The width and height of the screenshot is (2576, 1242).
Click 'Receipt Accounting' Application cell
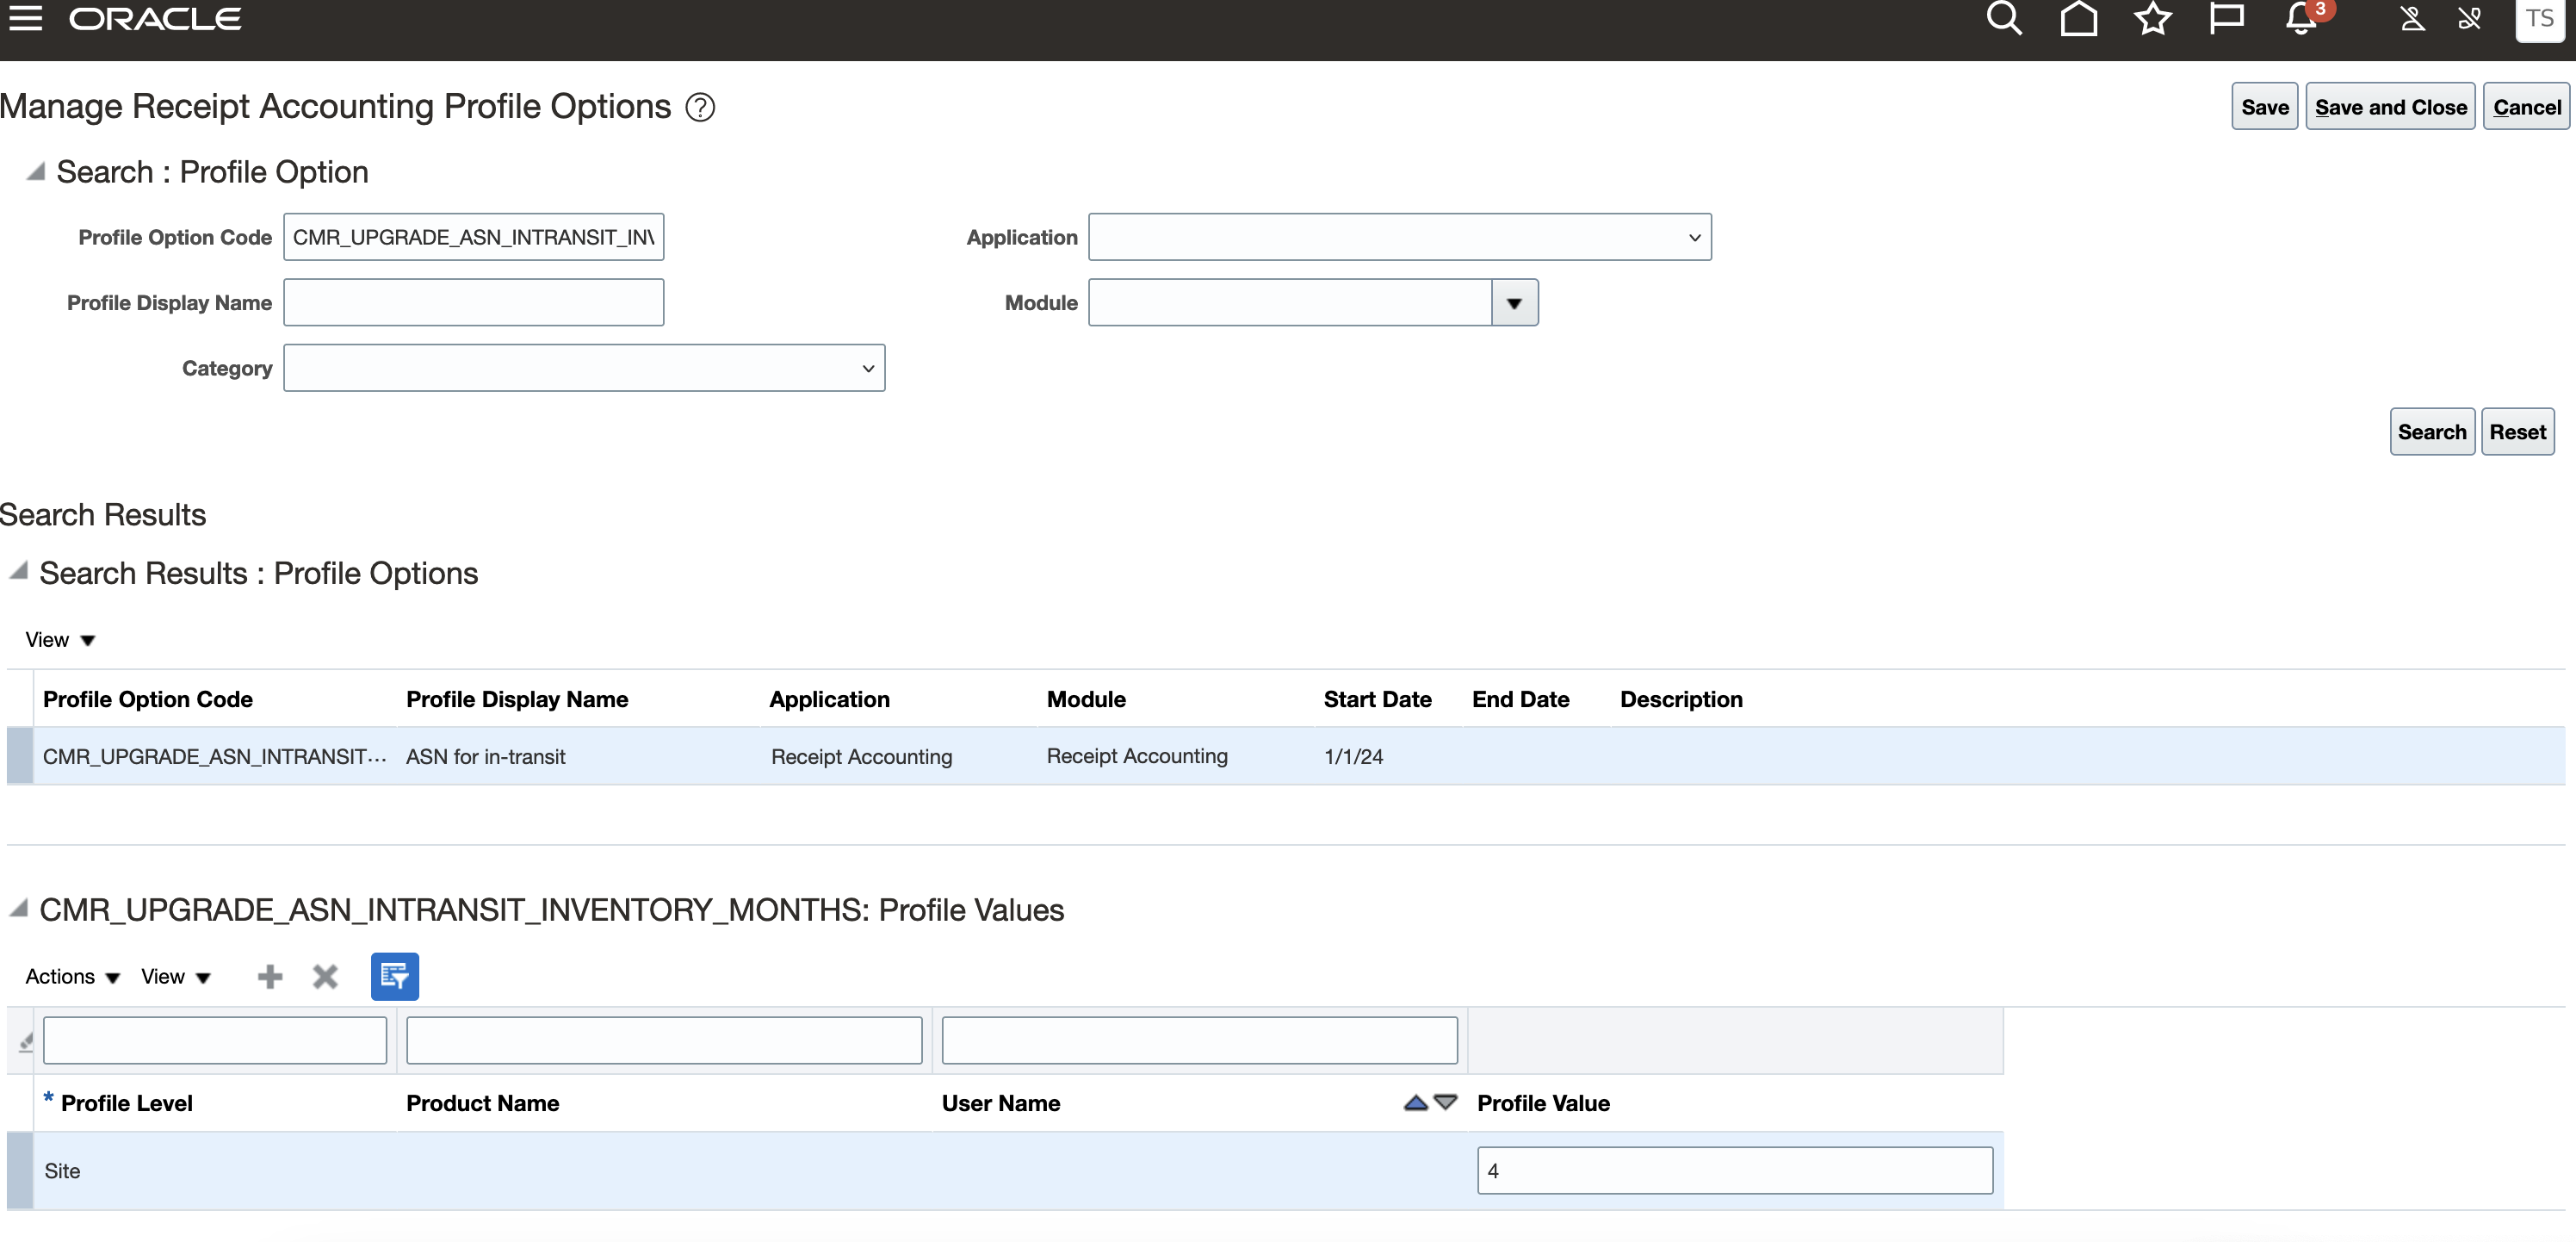[x=861, y=757]
